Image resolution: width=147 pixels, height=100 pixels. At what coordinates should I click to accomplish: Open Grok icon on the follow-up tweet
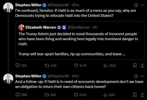point(136,76)
